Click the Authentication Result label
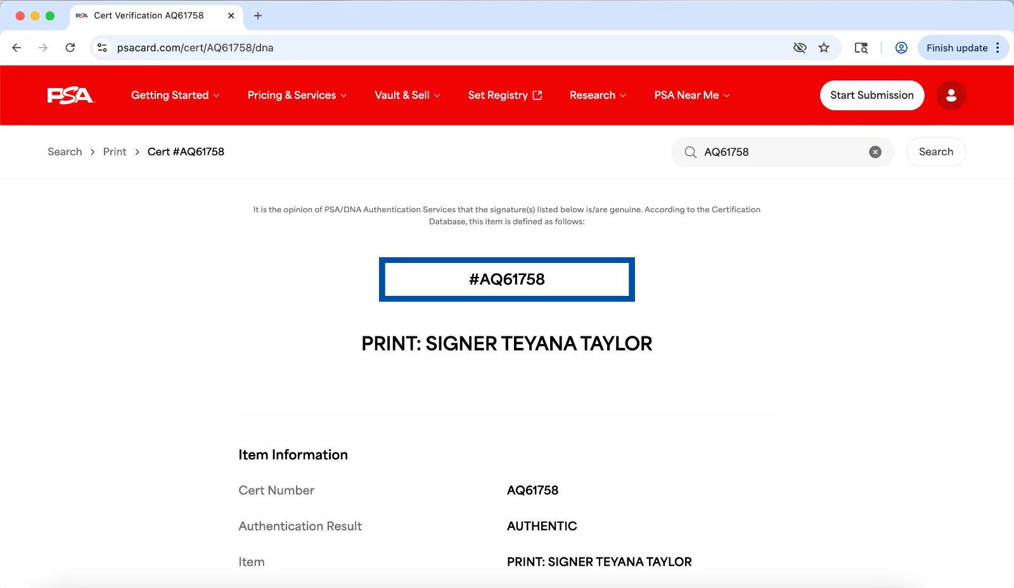Screen dimensions: 1014x588 [x=300, y=527]
